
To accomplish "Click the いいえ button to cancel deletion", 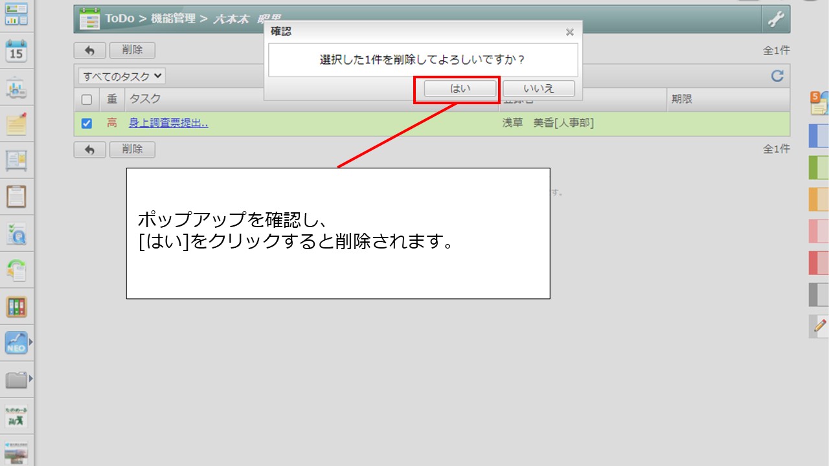I will [539, 89].
